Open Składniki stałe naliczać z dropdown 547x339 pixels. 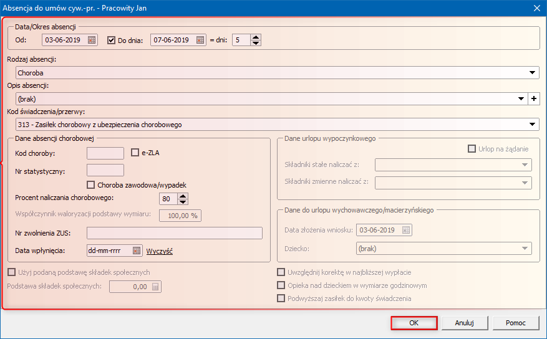tap(525, 165)
